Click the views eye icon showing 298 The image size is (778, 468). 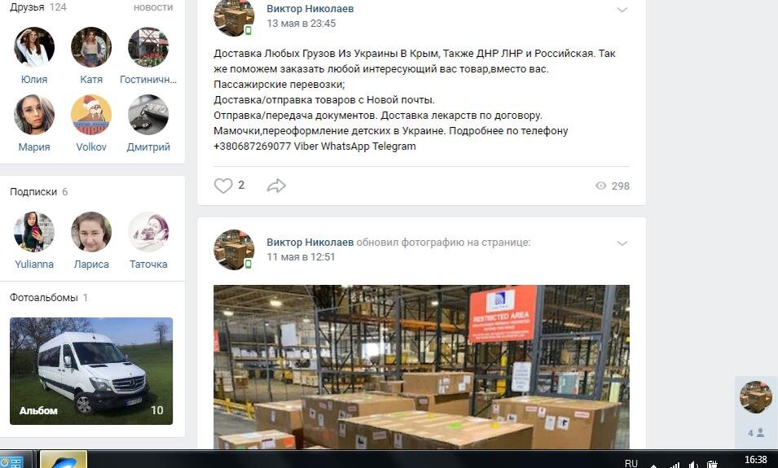601,186
